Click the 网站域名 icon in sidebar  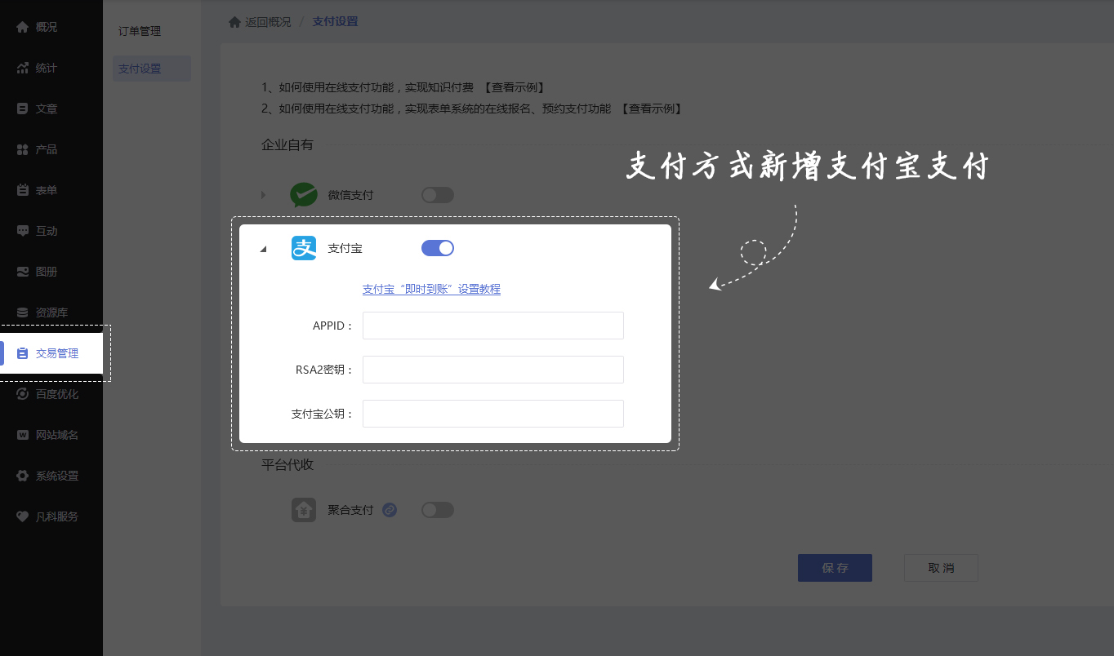point(23,435)
